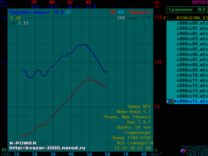The width and height of the screenshot is (208, 156).
Task: Click the Mf label at bottom left
Action: click(4, 150)
